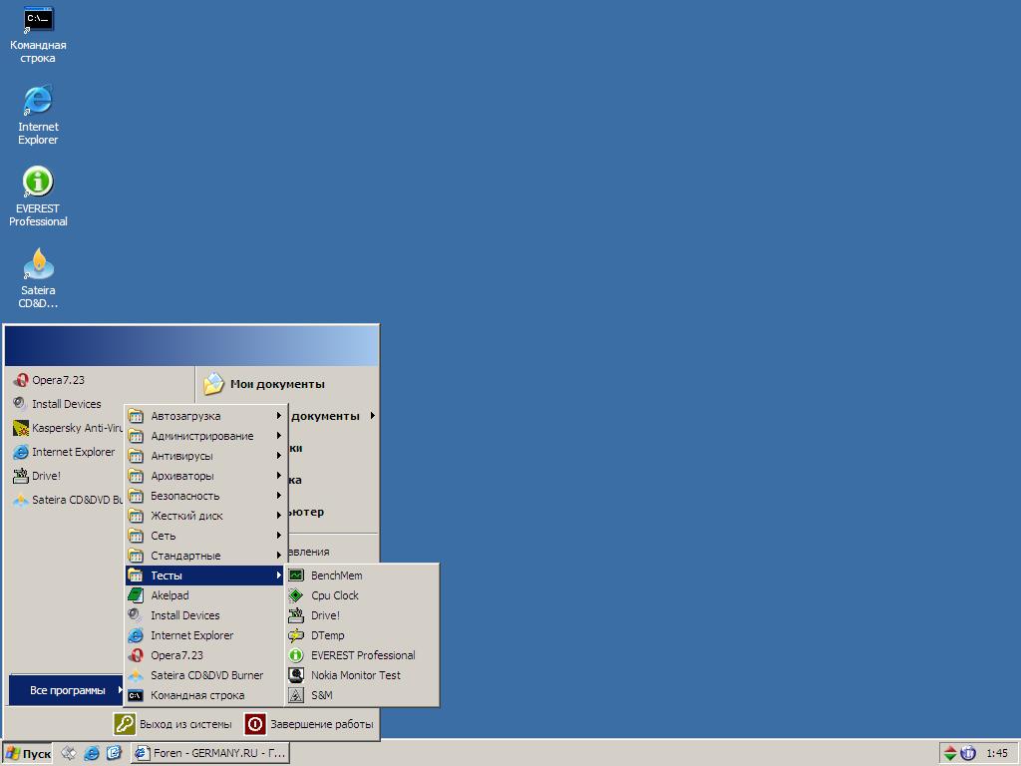Viewport: 1021px width, 766px height.
Task: Choose the Internet Explorer label in the Все программы list
Action: coord(192,635)
